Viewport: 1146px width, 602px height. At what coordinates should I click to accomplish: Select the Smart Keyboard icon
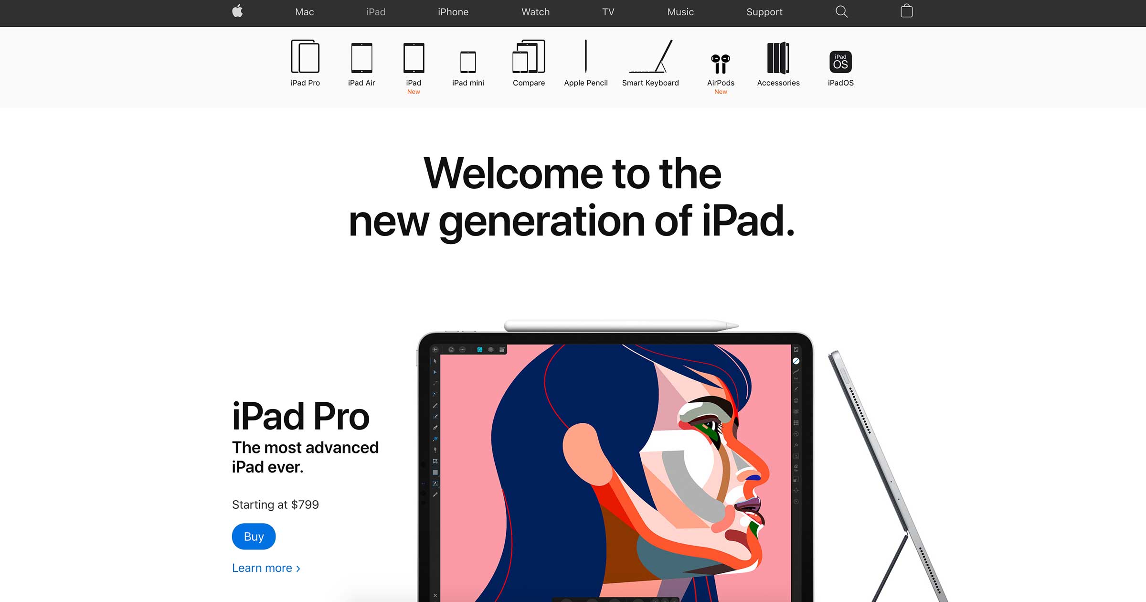(650, 56)
